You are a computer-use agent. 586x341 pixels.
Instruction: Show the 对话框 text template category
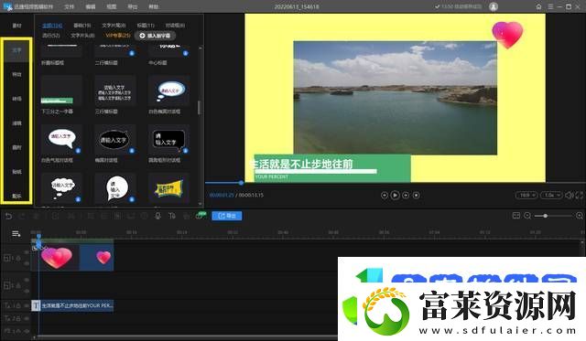(x=175, y=26)
